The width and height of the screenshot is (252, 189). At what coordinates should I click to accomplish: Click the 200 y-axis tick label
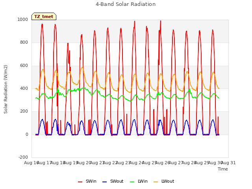pyautogui.click(x=24, y=111)
